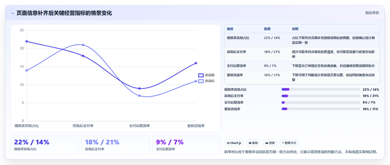Screen dimensions: 390x165
Task: Select the 改动后 point at 重复进线率
Action: click(196, 81)
